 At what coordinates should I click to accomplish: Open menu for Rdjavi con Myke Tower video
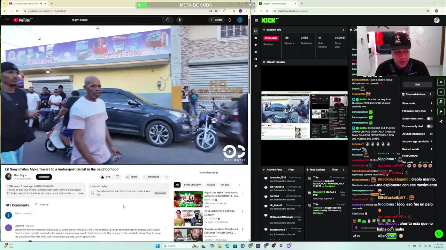click(242, 193)
